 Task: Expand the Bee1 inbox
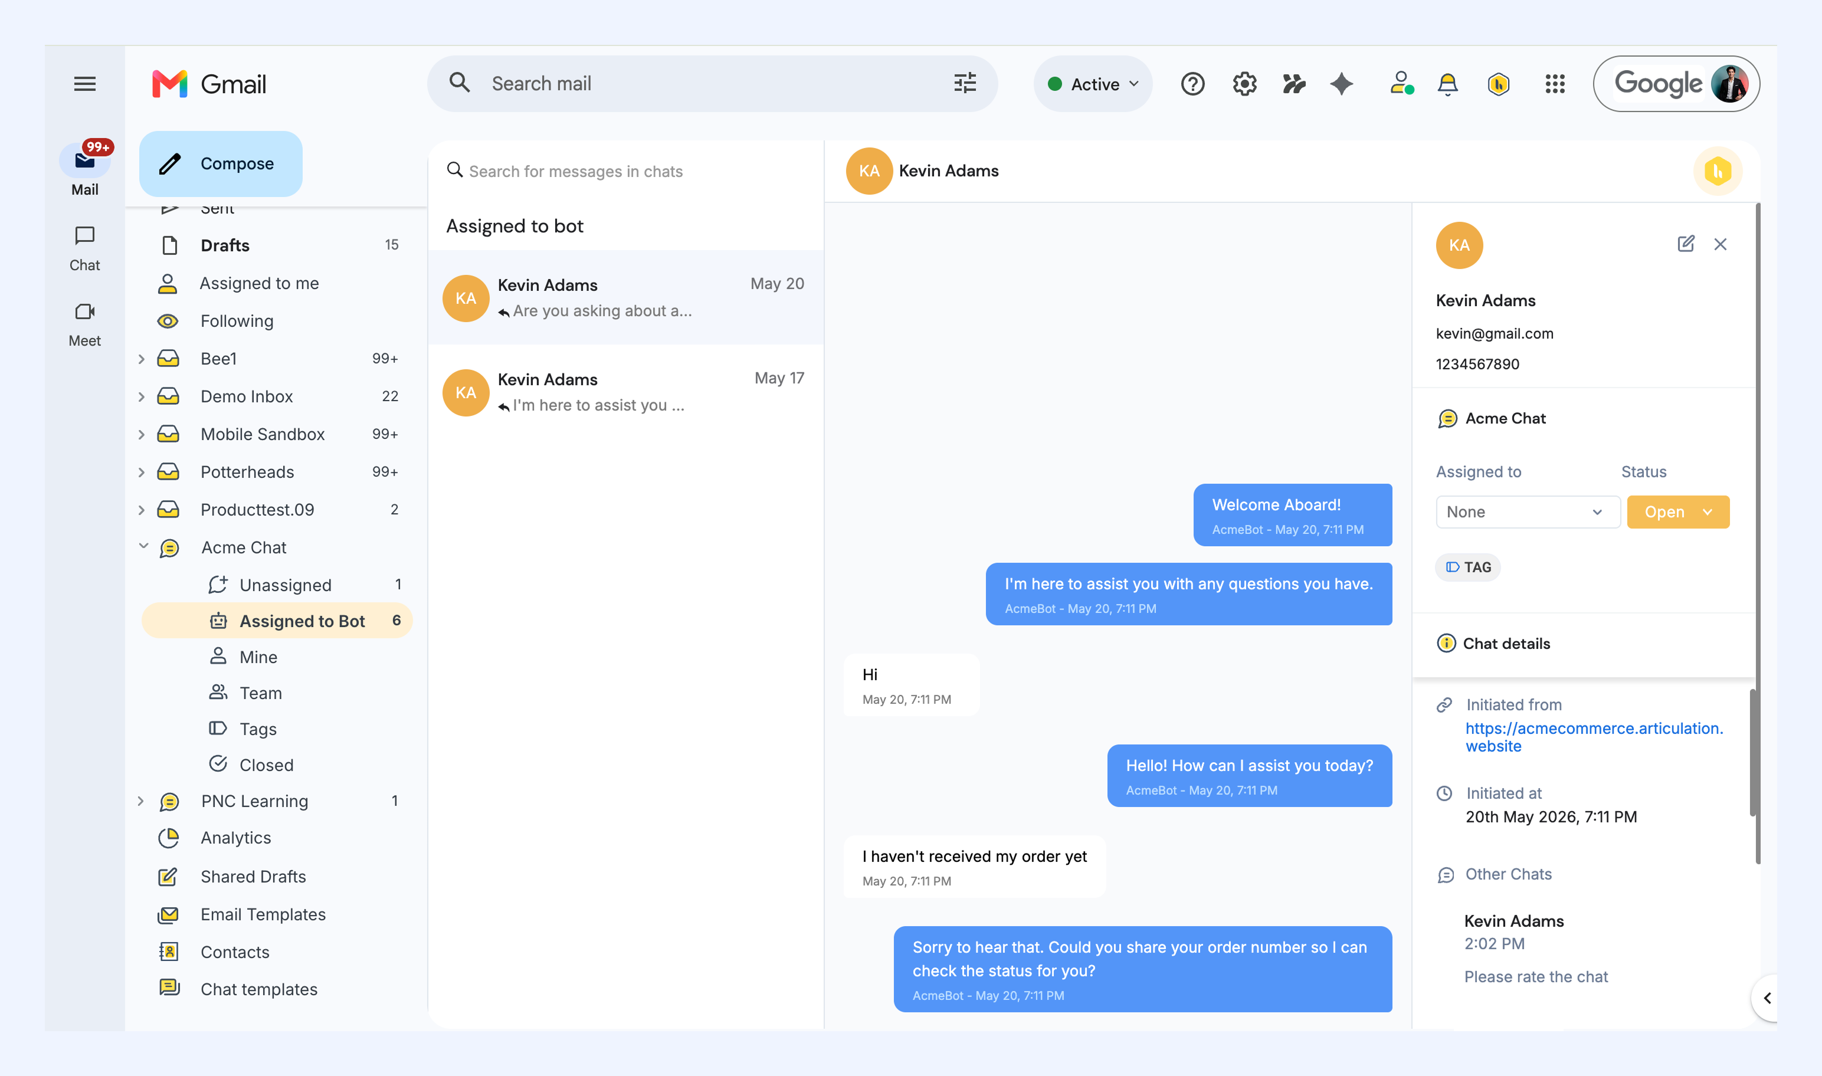coord(142,359)
